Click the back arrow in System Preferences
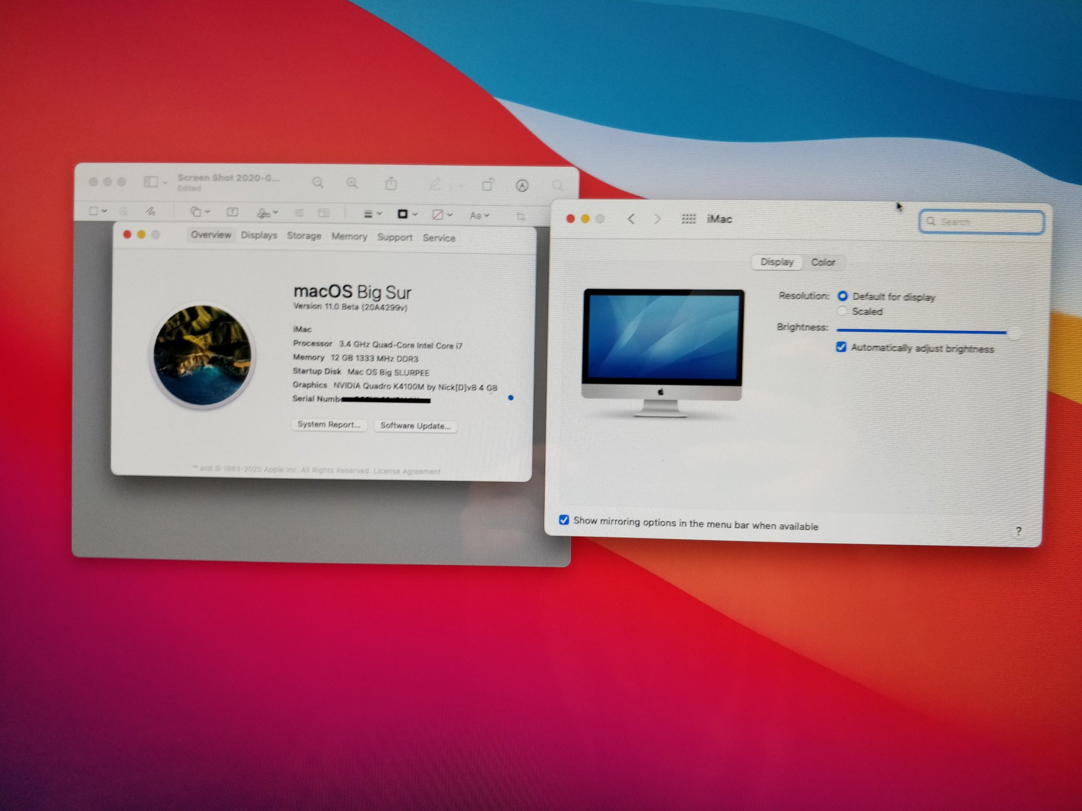This screenshot has height=811, width=1082. click(631, 219)
